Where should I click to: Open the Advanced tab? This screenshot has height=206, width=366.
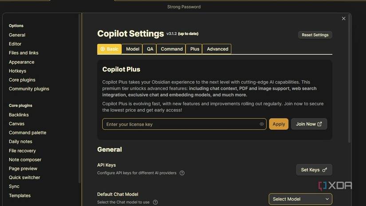pyautogui.click(x=217, y=49)
